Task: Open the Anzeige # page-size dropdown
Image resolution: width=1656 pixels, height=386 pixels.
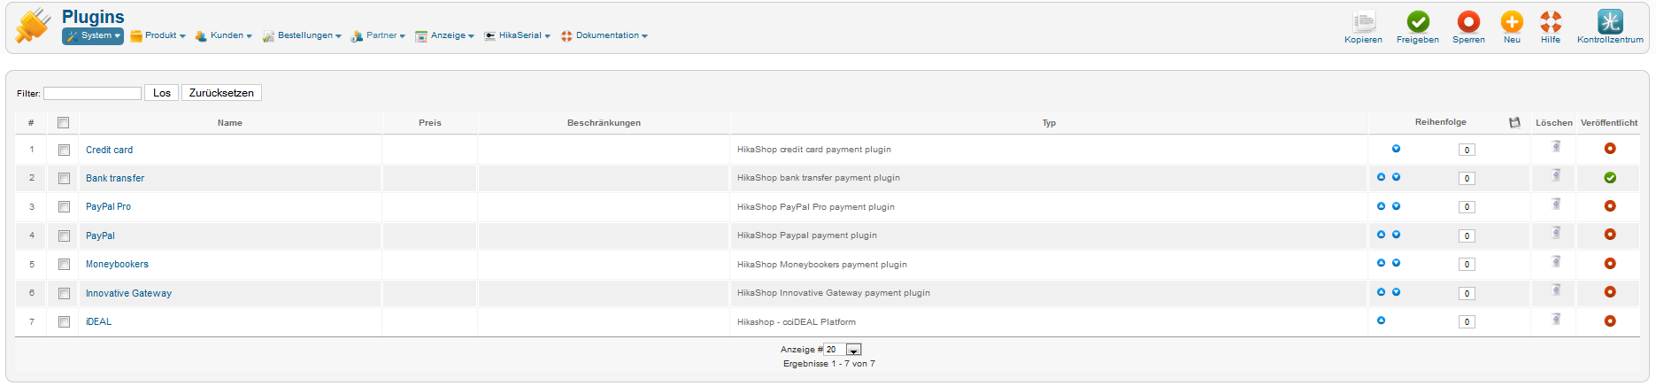Action: [853, 350]
